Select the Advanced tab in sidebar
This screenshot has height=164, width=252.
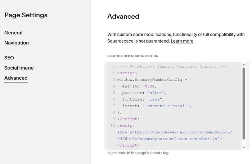(16, 78)
